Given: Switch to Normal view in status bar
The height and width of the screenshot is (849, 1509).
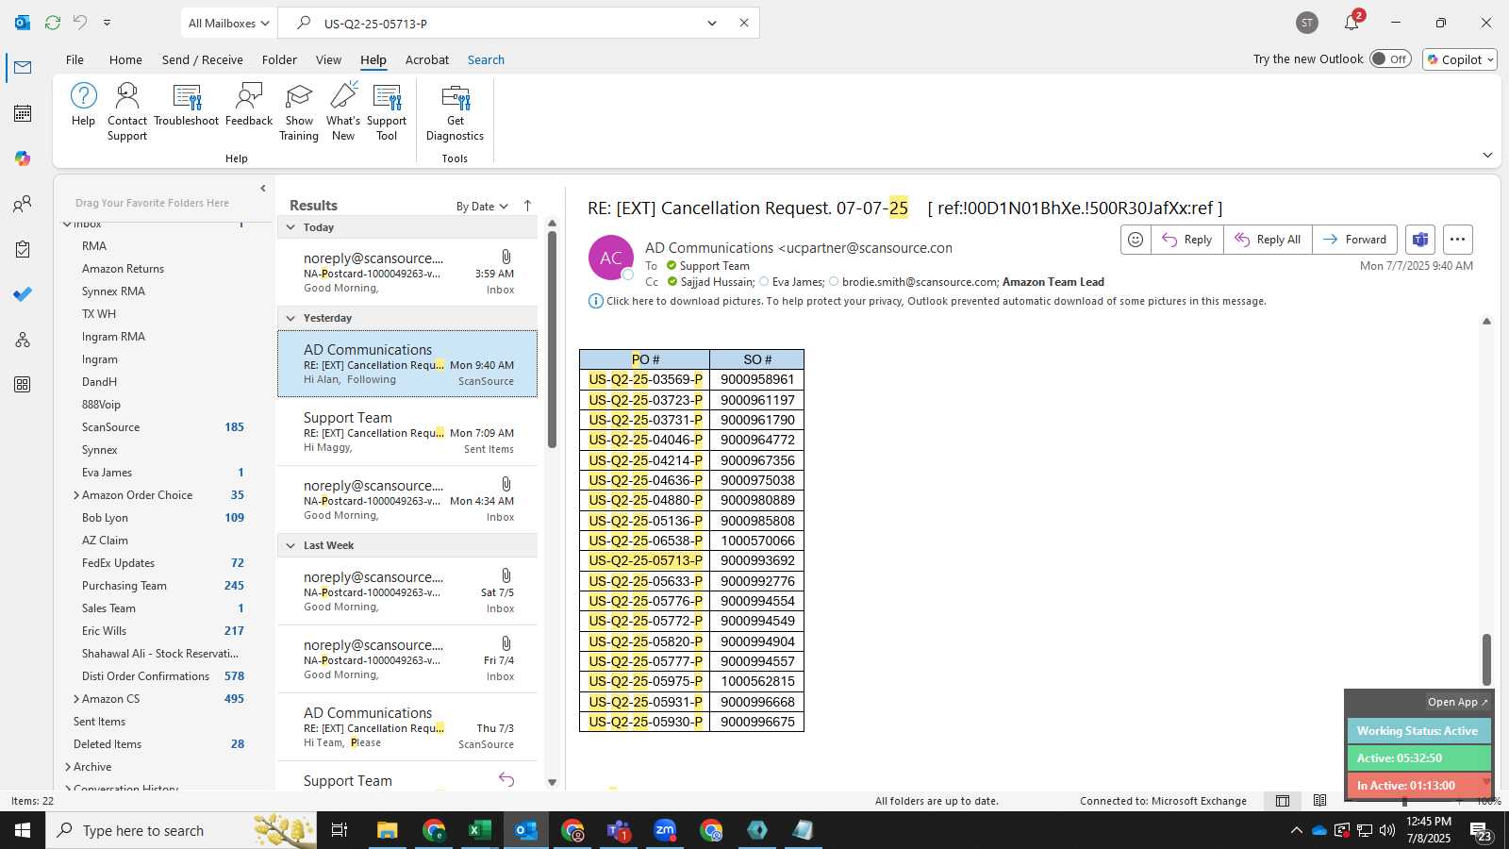Looking at the screenshot, I should tap(1283, 801).
